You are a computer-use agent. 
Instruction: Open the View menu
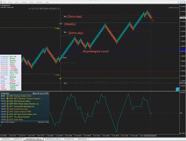point(10,2)
